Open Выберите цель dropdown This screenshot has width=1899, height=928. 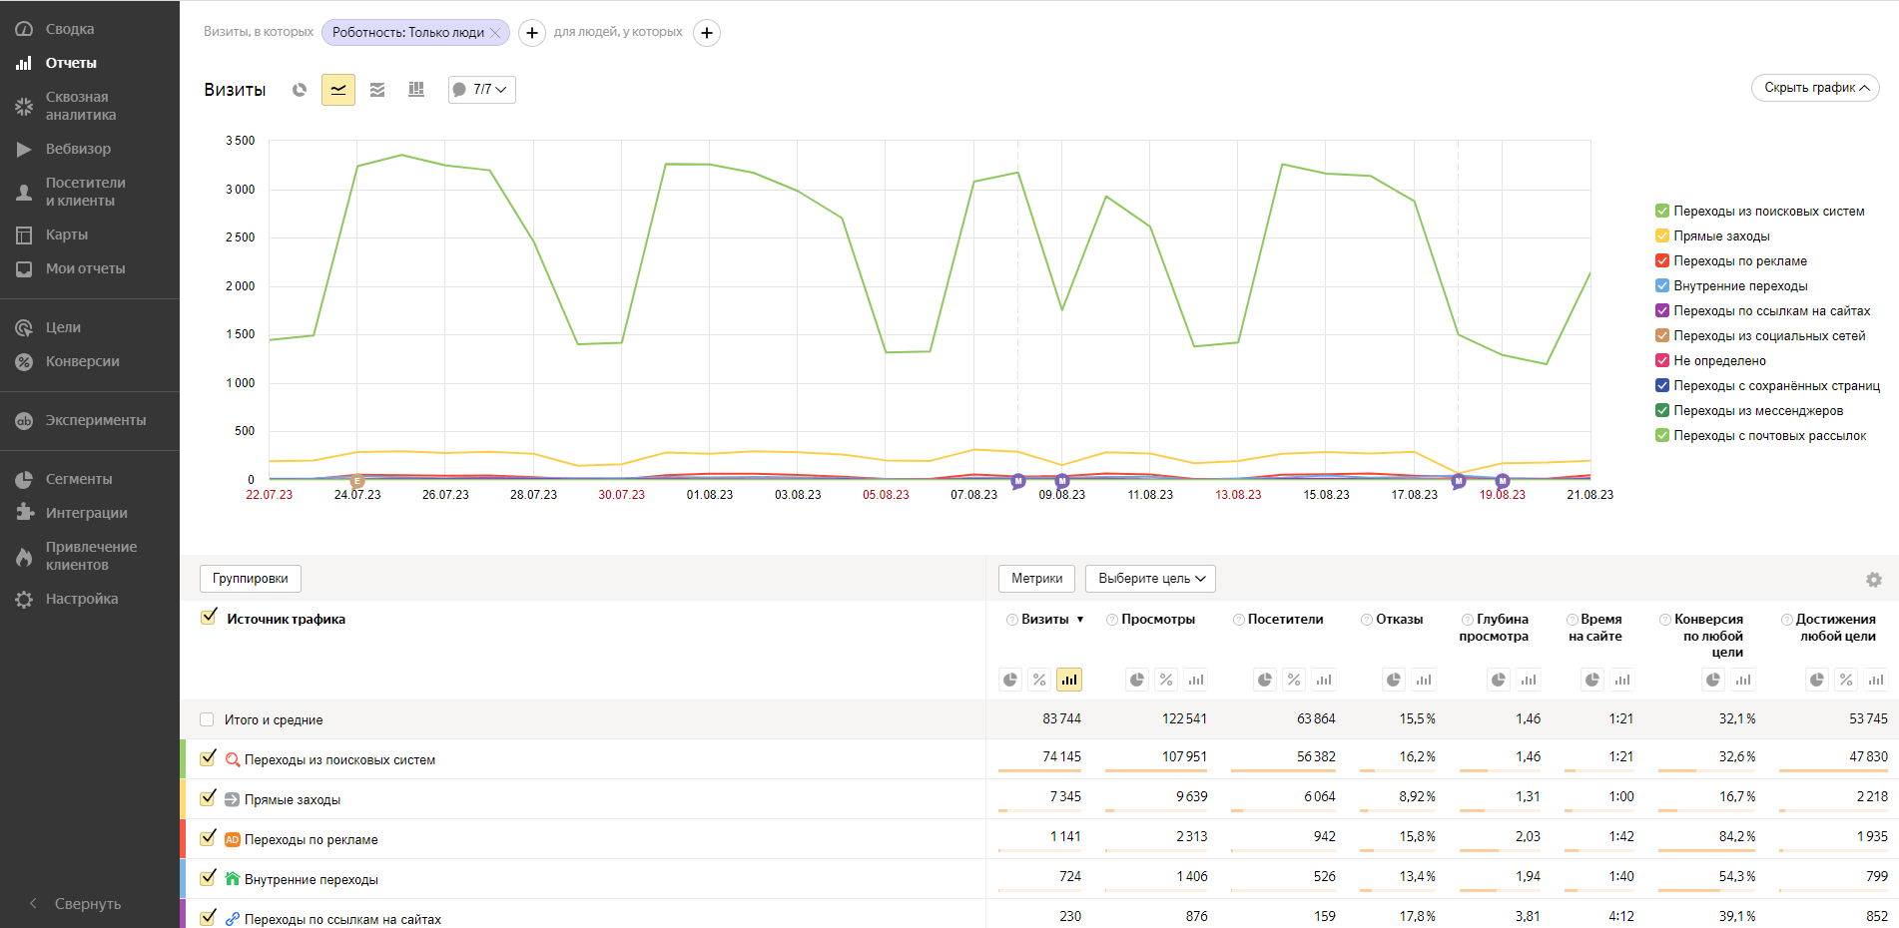pyautogui.click(x=1150, y=579)
